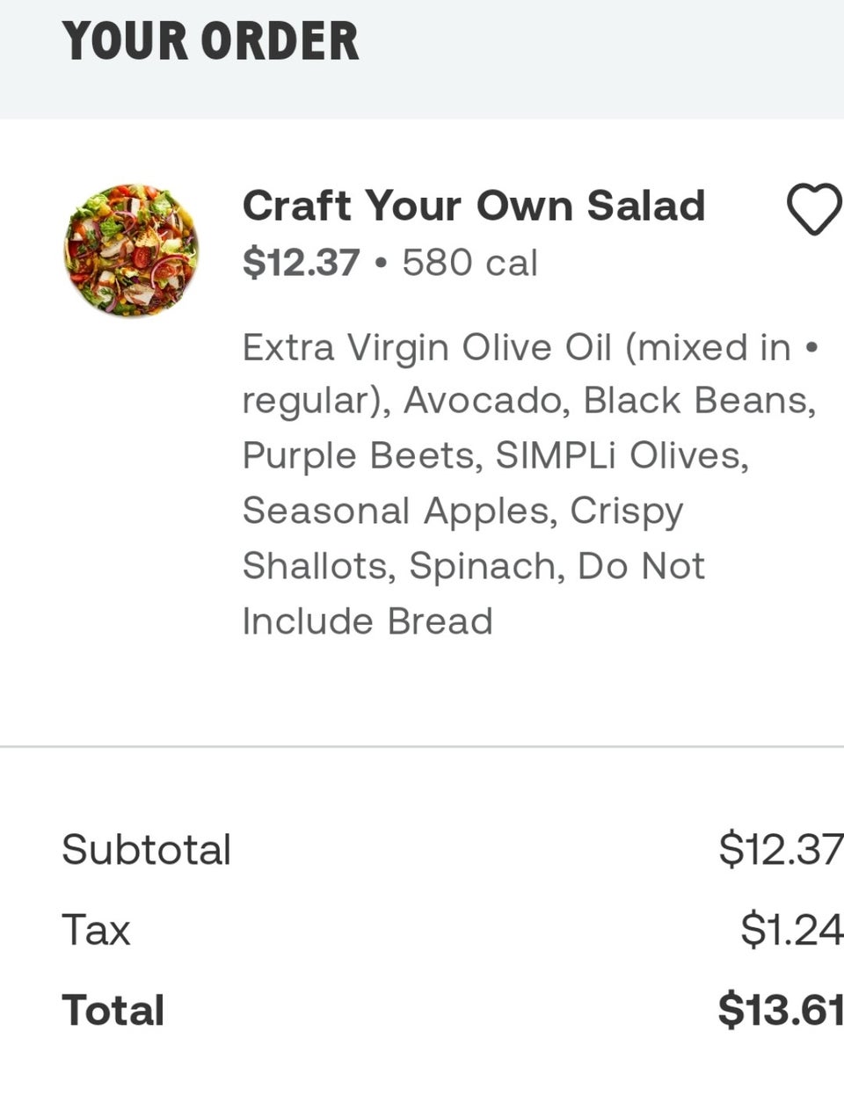Click the bold Total label
The height and width of the screenshot is (1103, 844).
(113, 1011)
